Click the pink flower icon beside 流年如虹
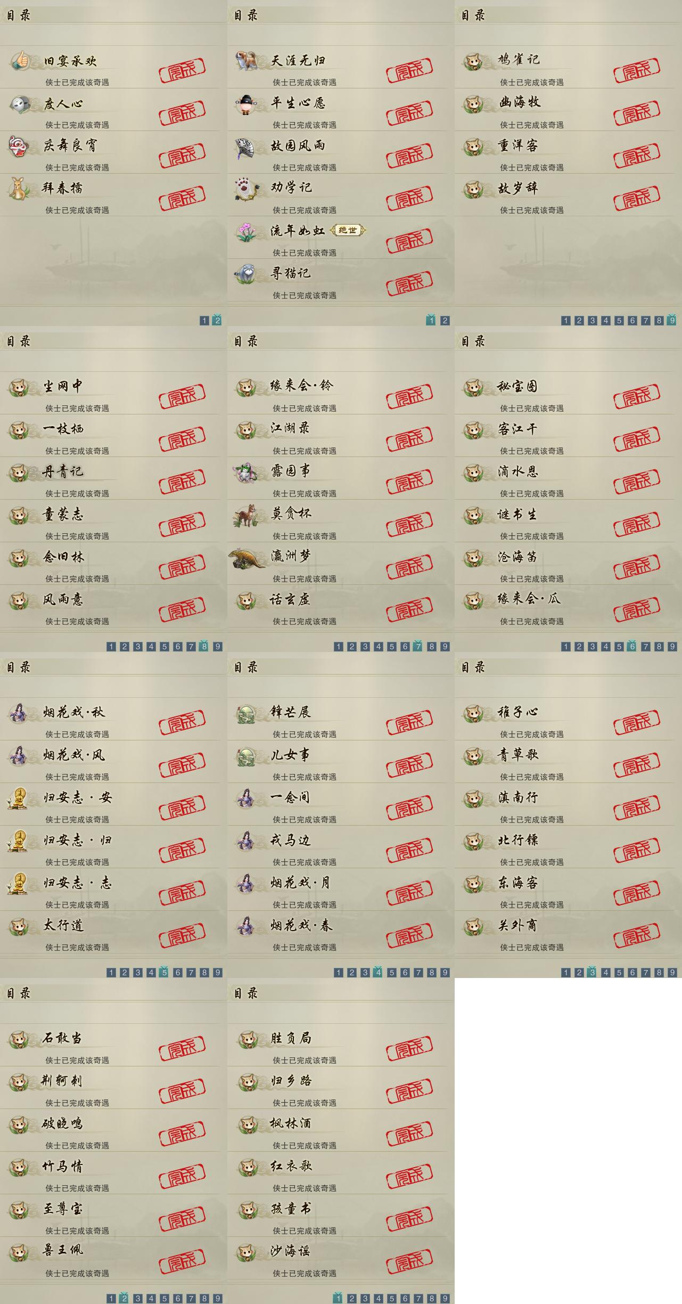 [x=246, y=232]
